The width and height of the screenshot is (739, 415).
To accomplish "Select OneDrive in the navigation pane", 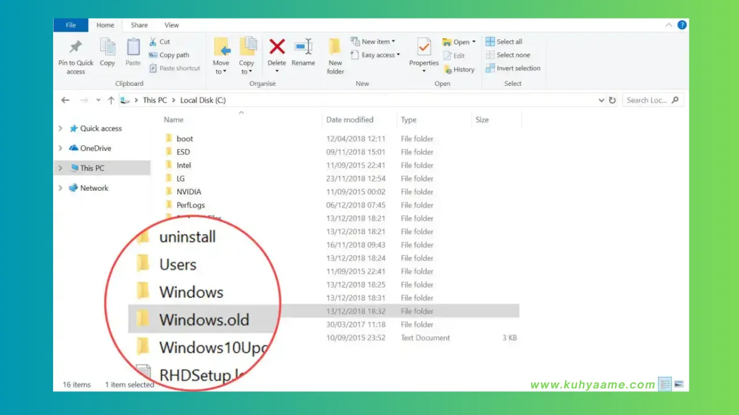I will pos(95,148).
